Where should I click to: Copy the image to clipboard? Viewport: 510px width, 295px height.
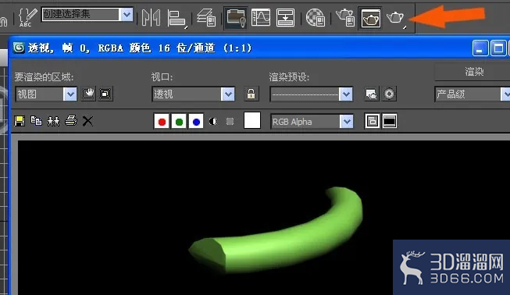coord(36,121)
